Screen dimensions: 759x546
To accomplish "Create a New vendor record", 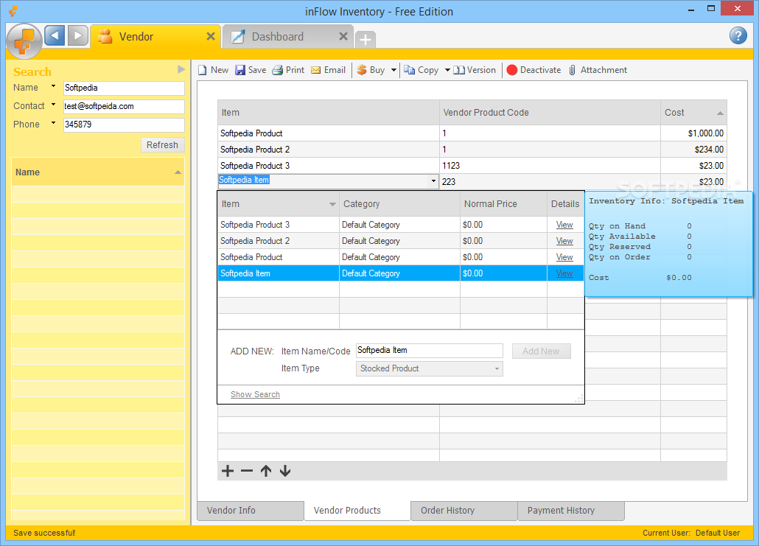I will 213,70.
